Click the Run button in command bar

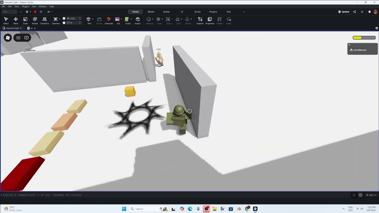click(371, 195)
